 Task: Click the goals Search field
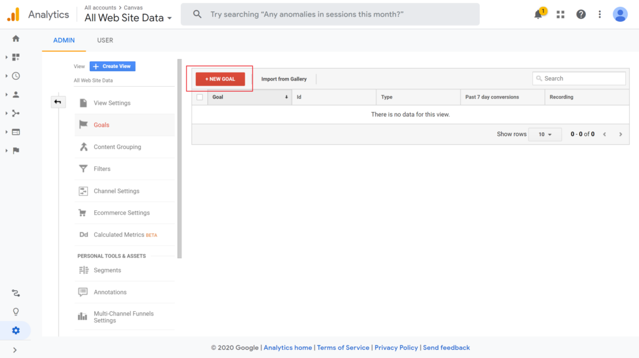click(578, 79)
